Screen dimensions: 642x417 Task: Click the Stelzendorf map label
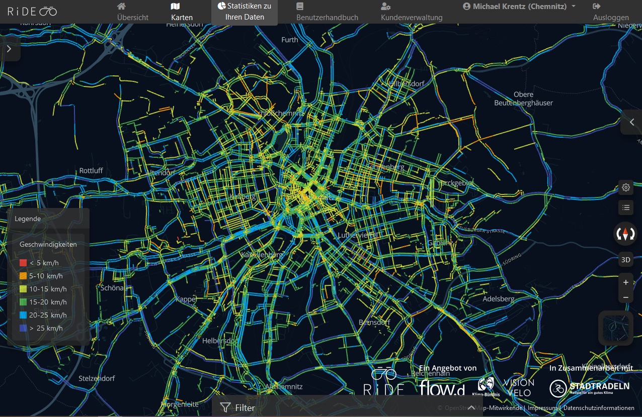[97, 378]
